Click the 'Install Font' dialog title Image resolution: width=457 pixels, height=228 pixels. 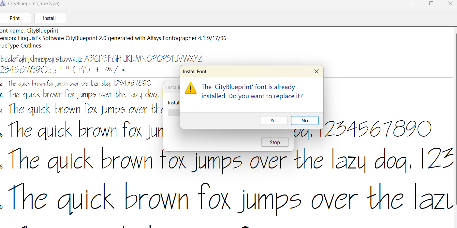click(x=195, y=72)
